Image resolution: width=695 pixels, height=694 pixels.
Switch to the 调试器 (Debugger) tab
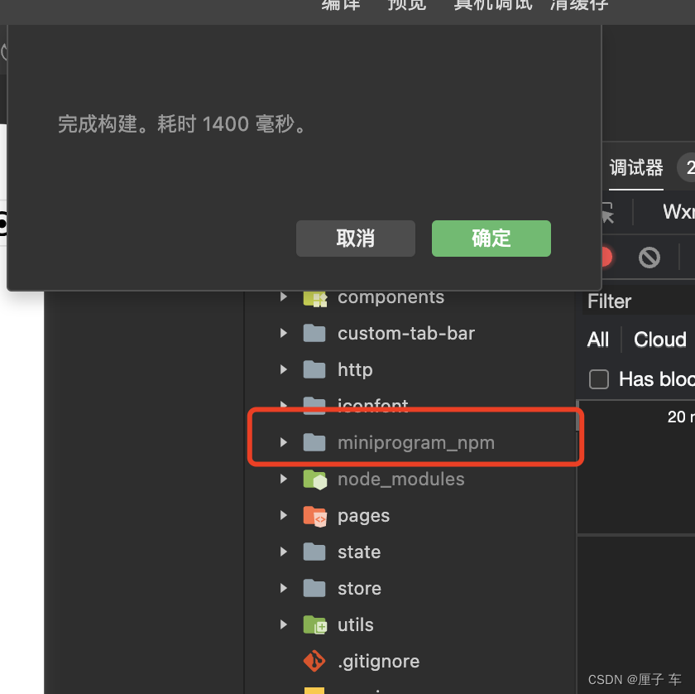(635, 168)
